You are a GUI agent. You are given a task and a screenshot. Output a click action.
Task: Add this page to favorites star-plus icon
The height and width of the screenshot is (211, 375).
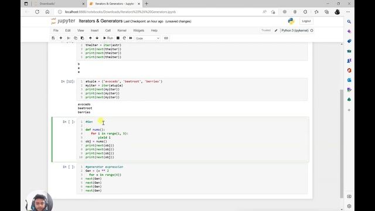point(273,12)
